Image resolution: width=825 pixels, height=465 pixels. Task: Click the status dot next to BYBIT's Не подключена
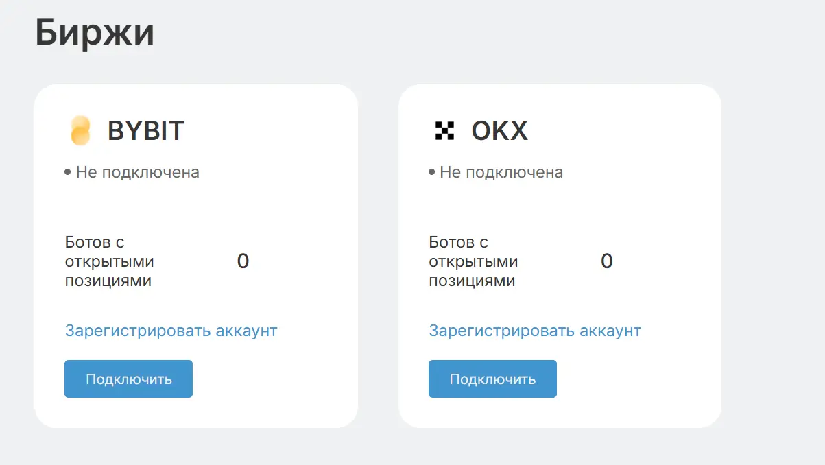point(69,172)
